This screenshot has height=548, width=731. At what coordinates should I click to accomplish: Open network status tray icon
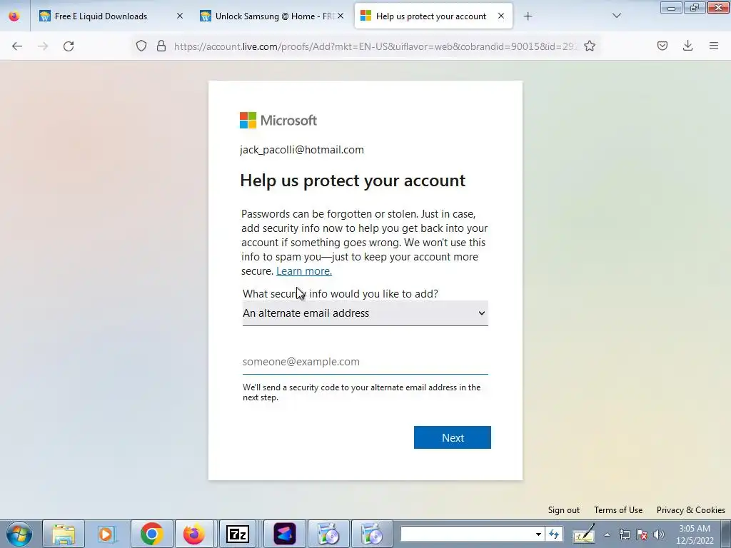[624, 534]
